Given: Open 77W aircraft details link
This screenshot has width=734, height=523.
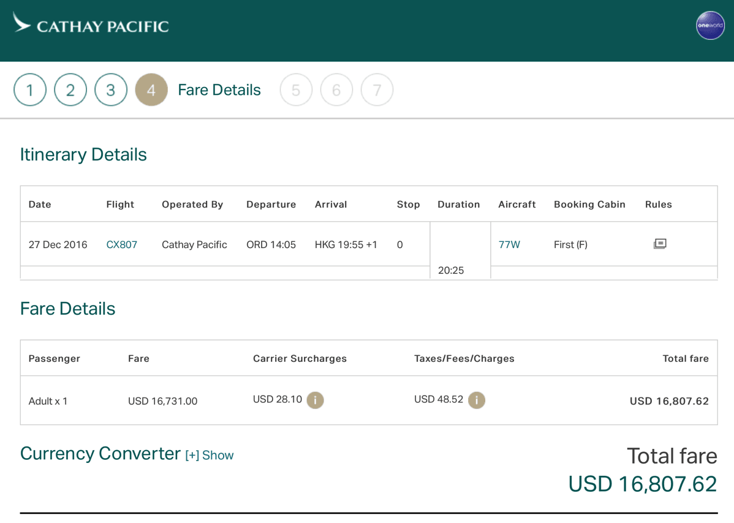Looking at the screenshot, I should [x=509, y=245].
